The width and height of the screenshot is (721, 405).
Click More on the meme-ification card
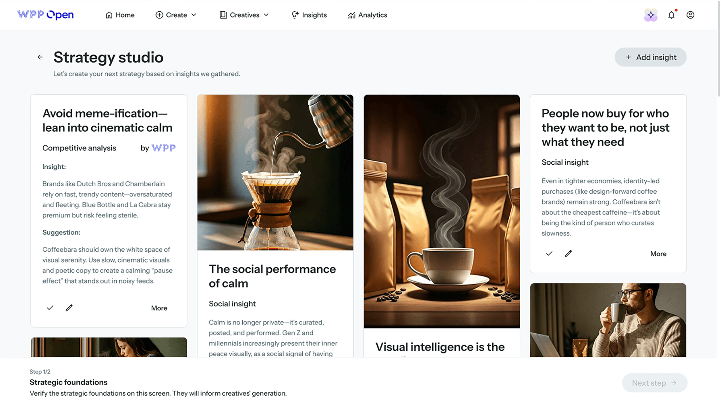(x=159, y=307)
